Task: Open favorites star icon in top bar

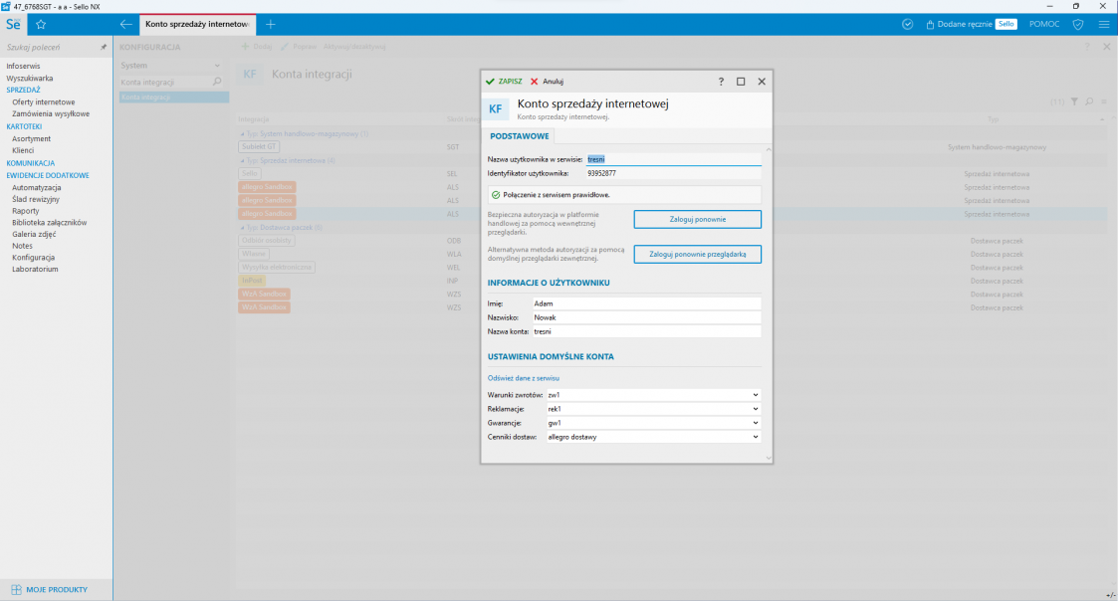Action: click(x=41, y=24)
